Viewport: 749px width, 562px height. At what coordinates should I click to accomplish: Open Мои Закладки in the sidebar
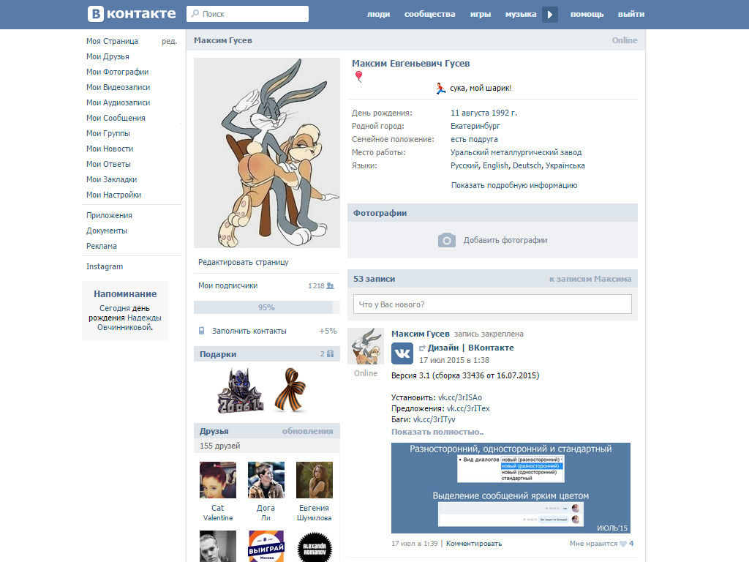click(x=111, y=179)
